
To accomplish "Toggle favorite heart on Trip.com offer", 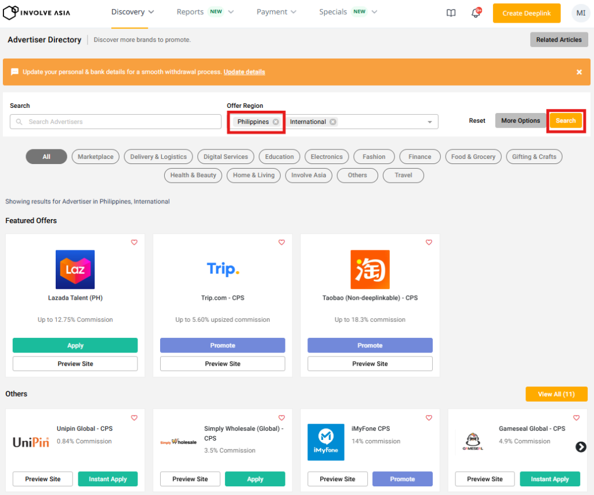I will coord(281,242).
